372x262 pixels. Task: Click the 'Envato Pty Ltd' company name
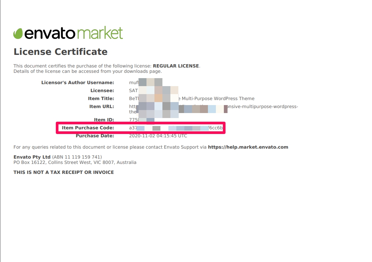click(x=32, y=157)
